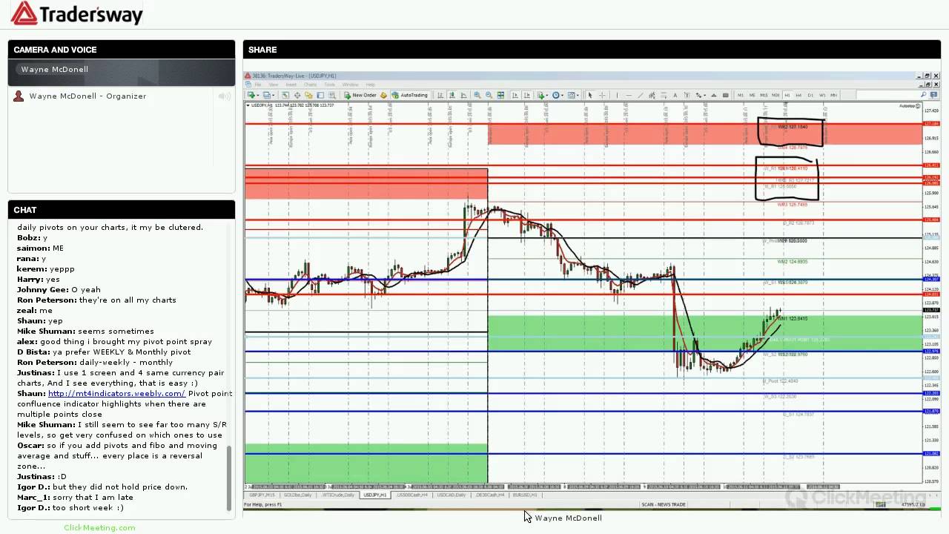Open the File menu

point(257,85)
